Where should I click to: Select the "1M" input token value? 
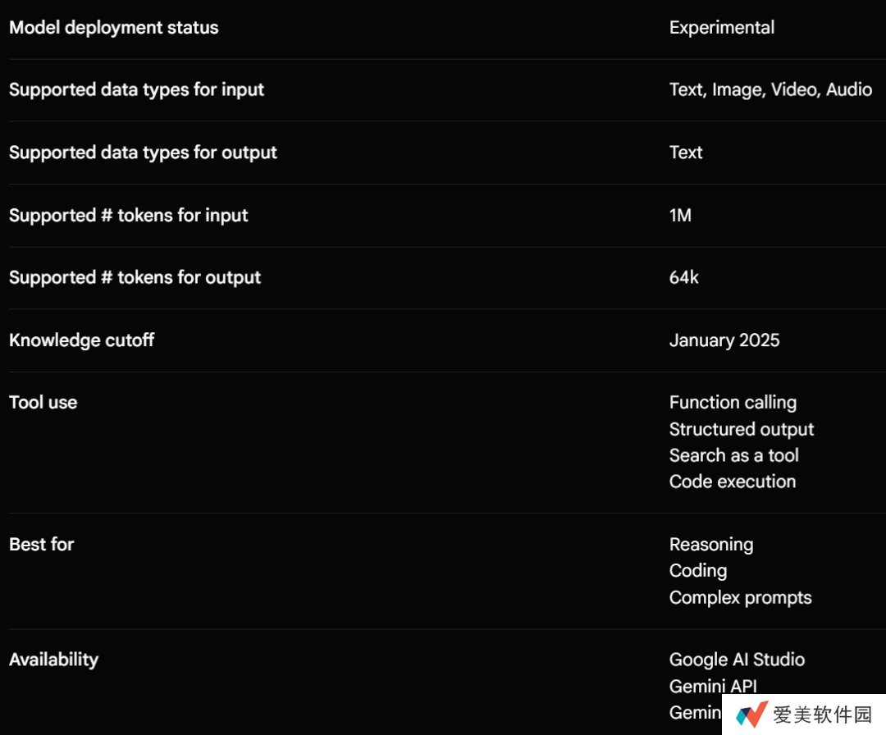(x=680, y=216)
